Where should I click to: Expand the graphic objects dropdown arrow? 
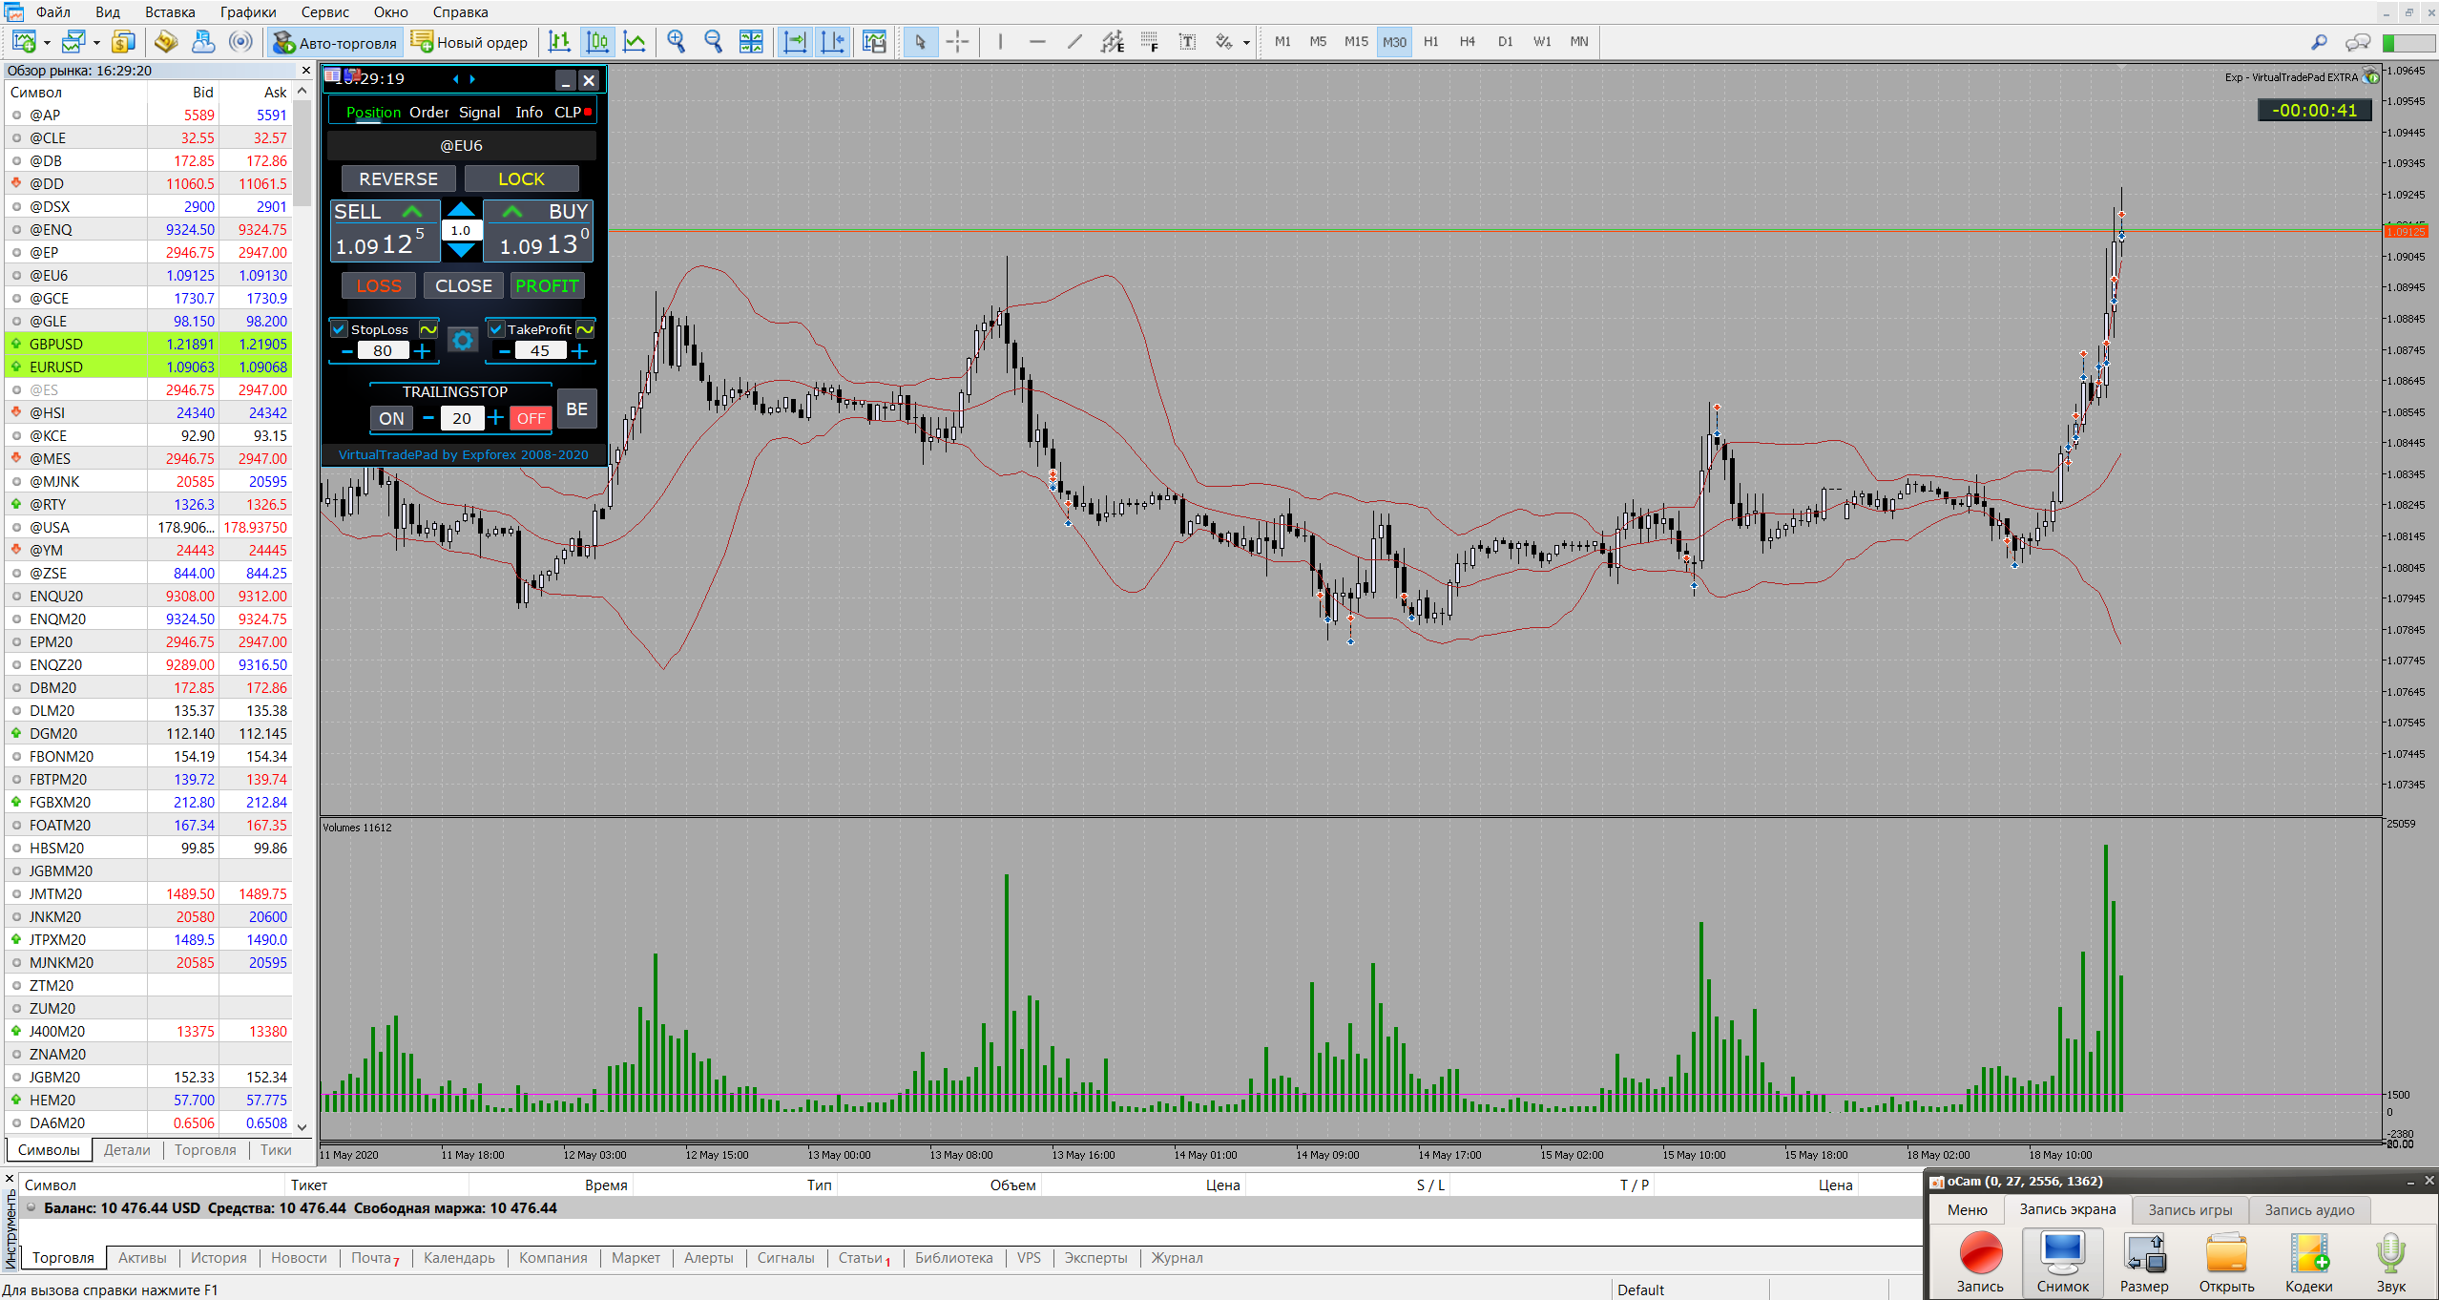pyautogui.click(x=1246, y=43)
